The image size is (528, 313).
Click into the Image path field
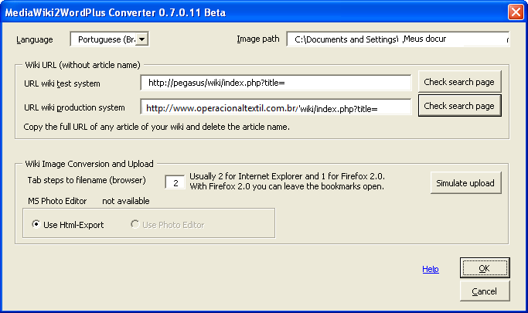pos(397,39)
